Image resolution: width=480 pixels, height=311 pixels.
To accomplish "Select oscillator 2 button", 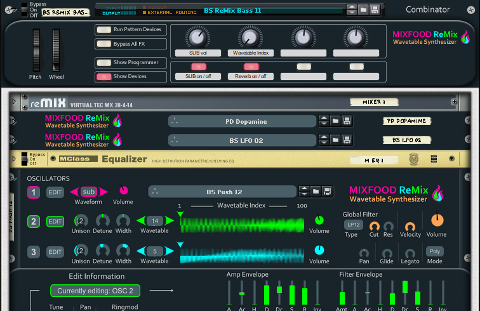I will coord(34,222).
